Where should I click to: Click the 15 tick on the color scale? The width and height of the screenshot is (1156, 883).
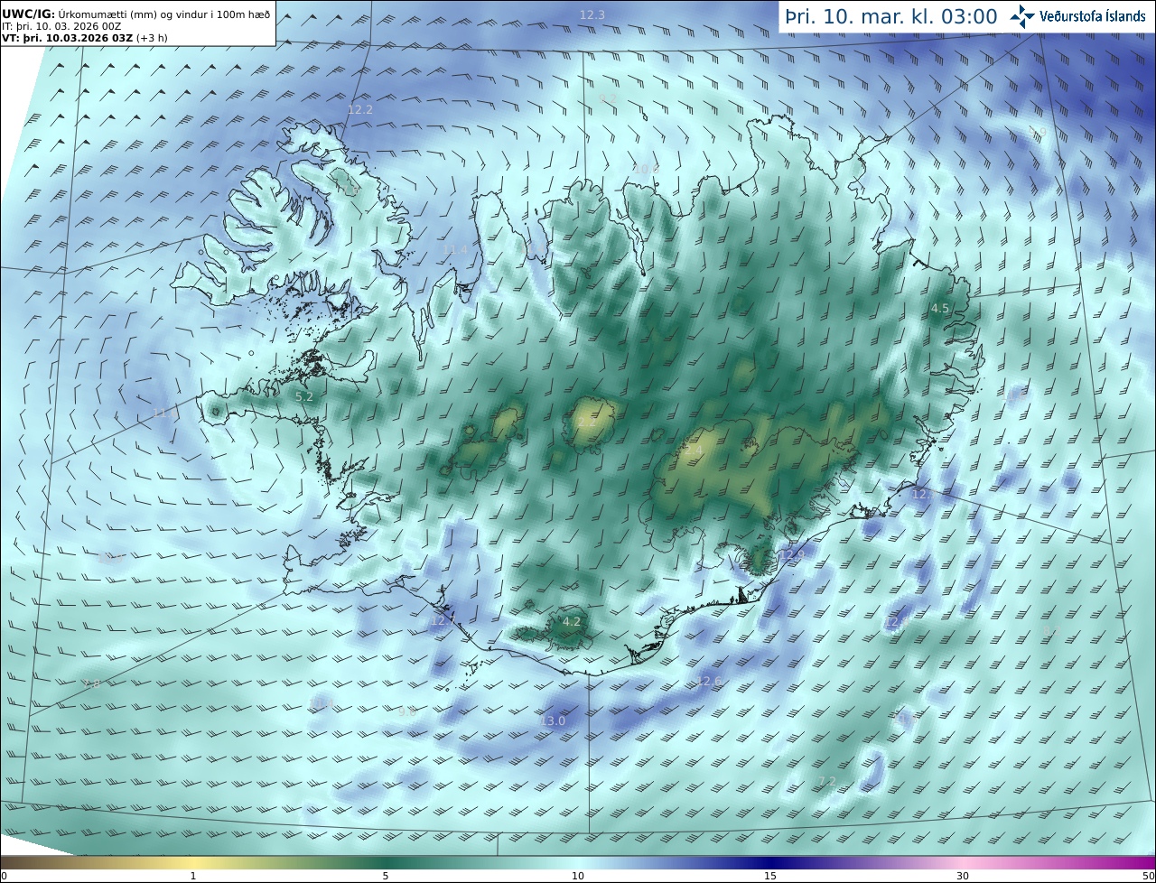coord(770,876)
